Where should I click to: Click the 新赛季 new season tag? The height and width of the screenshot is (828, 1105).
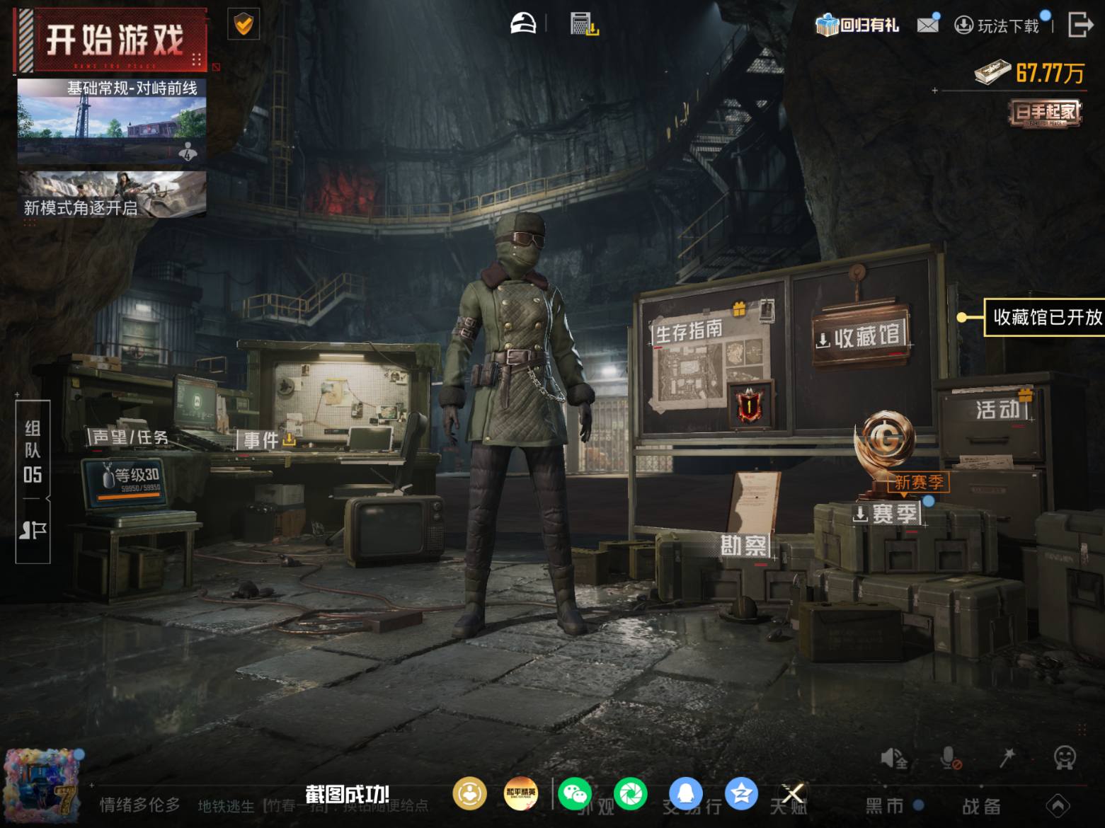point(918,483)
